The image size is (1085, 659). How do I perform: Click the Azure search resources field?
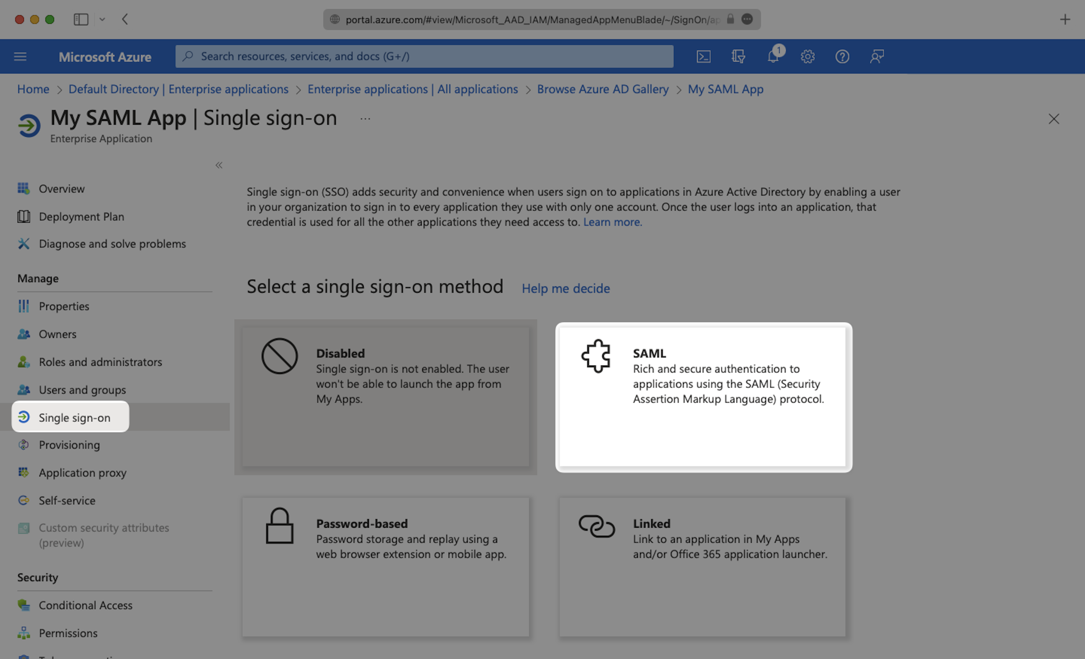pos(424,56)
